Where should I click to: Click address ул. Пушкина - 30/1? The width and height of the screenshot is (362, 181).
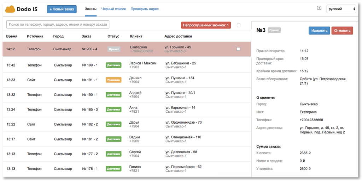tap(181, 93)
